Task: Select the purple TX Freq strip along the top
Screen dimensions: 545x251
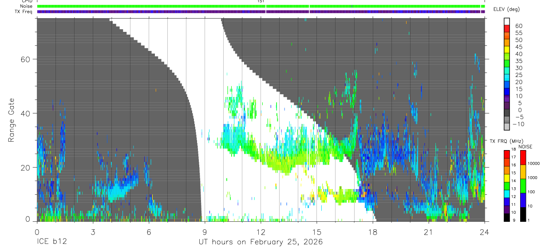Action: tap(261, 12)
